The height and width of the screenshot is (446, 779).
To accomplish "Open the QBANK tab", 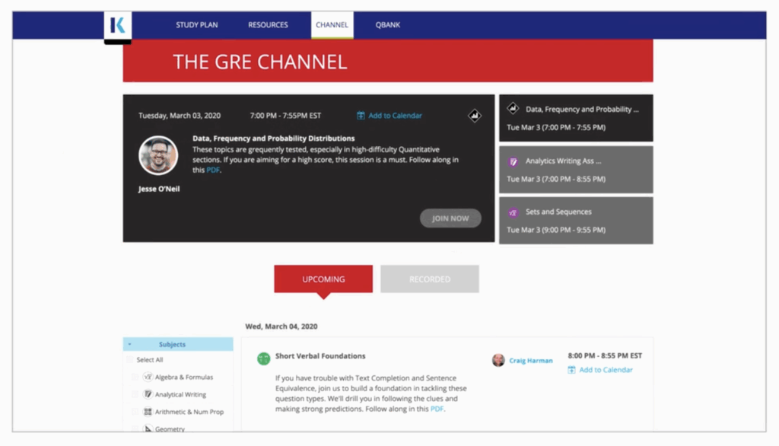I will pyautogui.click(x=387, y=24).
